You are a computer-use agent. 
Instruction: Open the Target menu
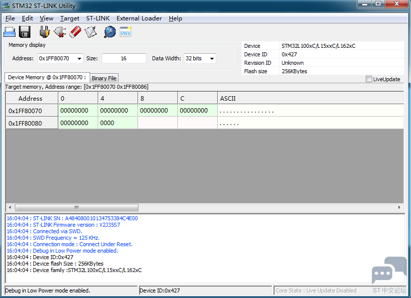(69, 18)
